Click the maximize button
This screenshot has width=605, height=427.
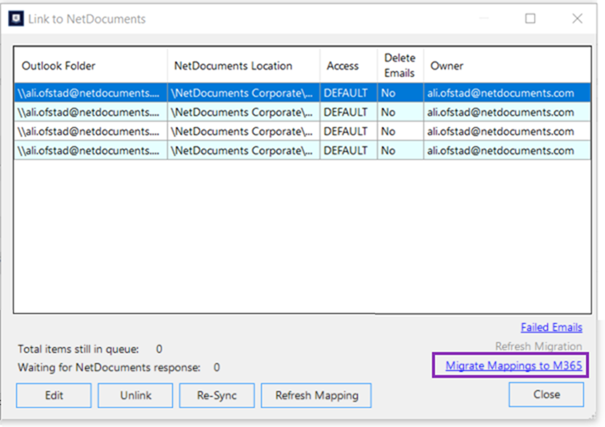point(531,19)
